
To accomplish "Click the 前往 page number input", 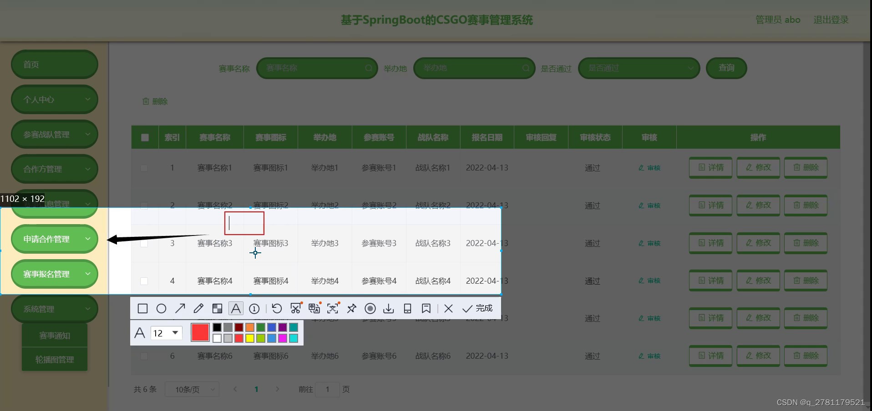I will [x=327, y=390].
